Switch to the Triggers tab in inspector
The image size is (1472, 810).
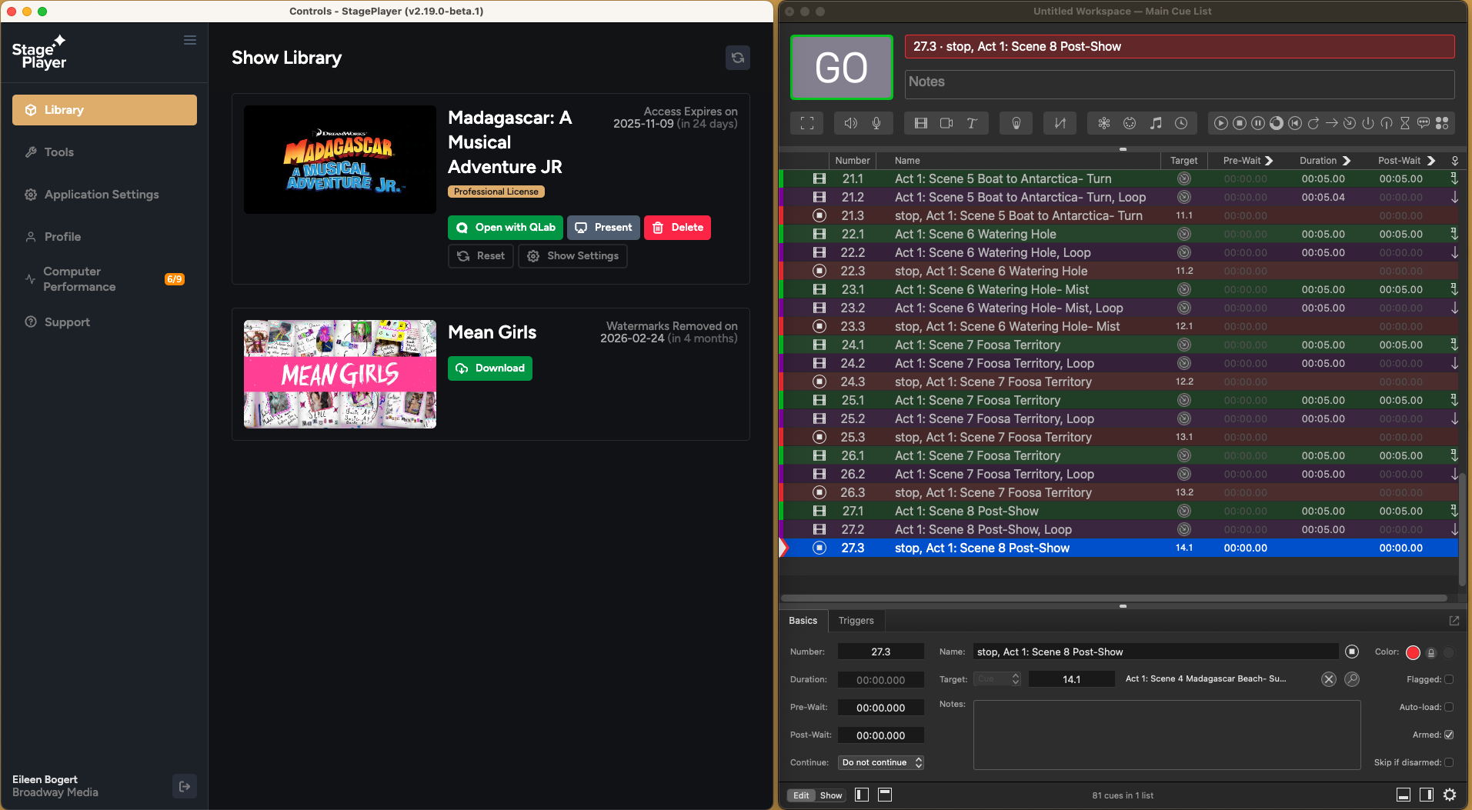click(856, 621)
